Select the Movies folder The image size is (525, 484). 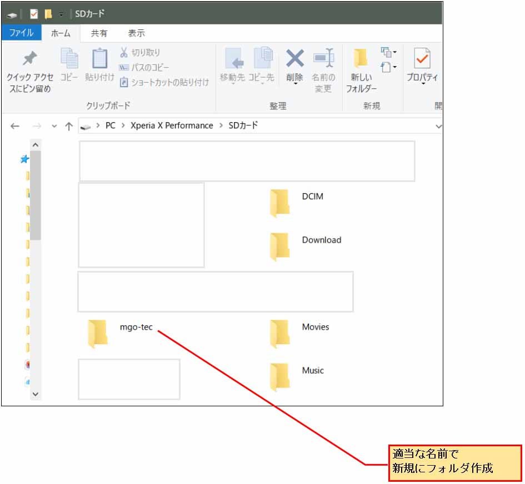299,333
